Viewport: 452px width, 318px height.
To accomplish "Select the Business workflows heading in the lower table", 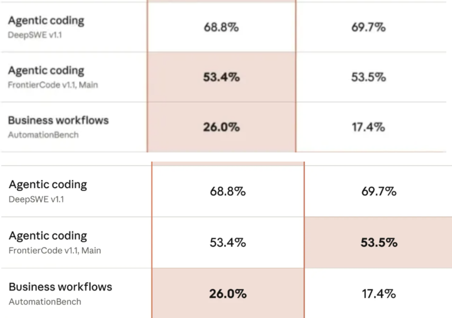I will [61, 287].
